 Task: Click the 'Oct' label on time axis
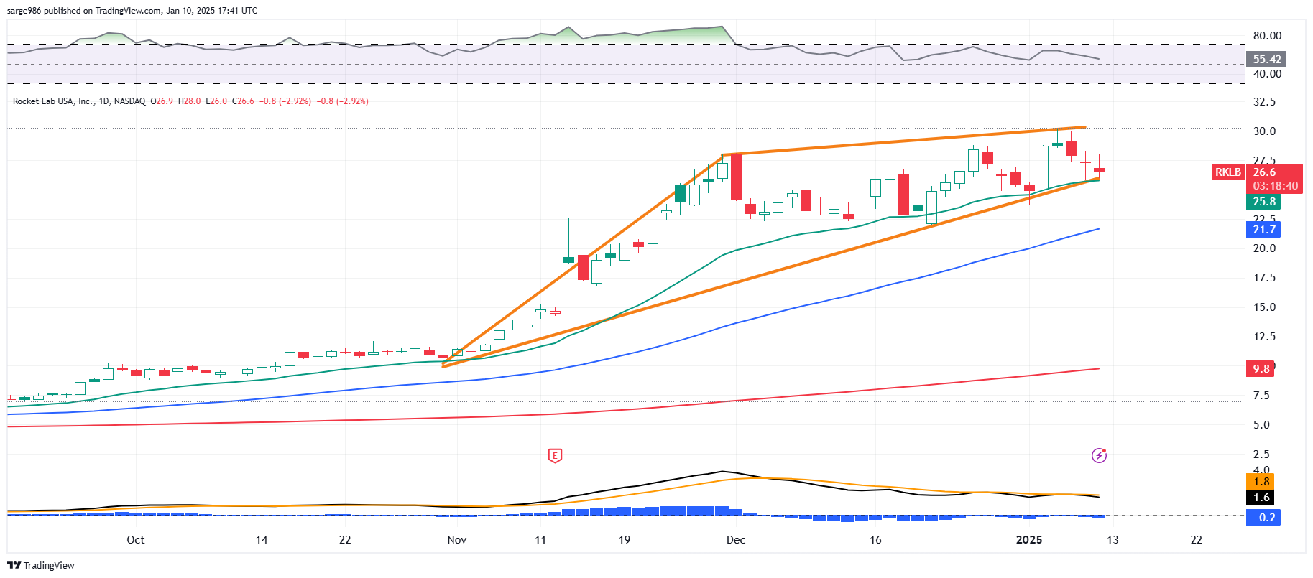pos(135,540)
